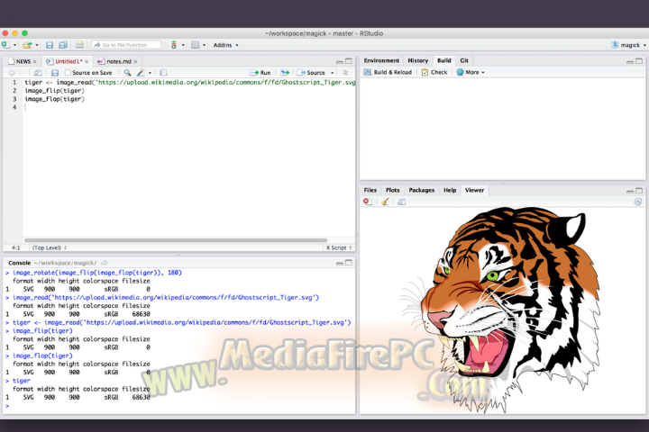The image size is (649, 432).
Task: Expand the panes layout dropdown arrow
Action: (x=204, y=45)
